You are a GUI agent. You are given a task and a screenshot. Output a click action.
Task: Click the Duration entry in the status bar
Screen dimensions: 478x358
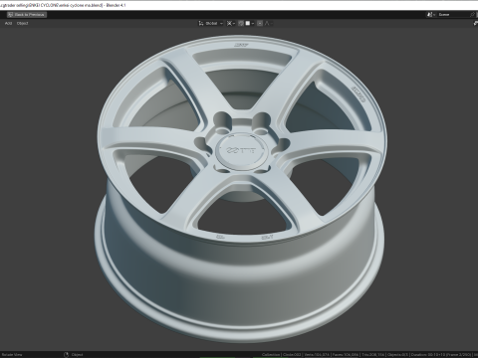click(x=441, y=355)
